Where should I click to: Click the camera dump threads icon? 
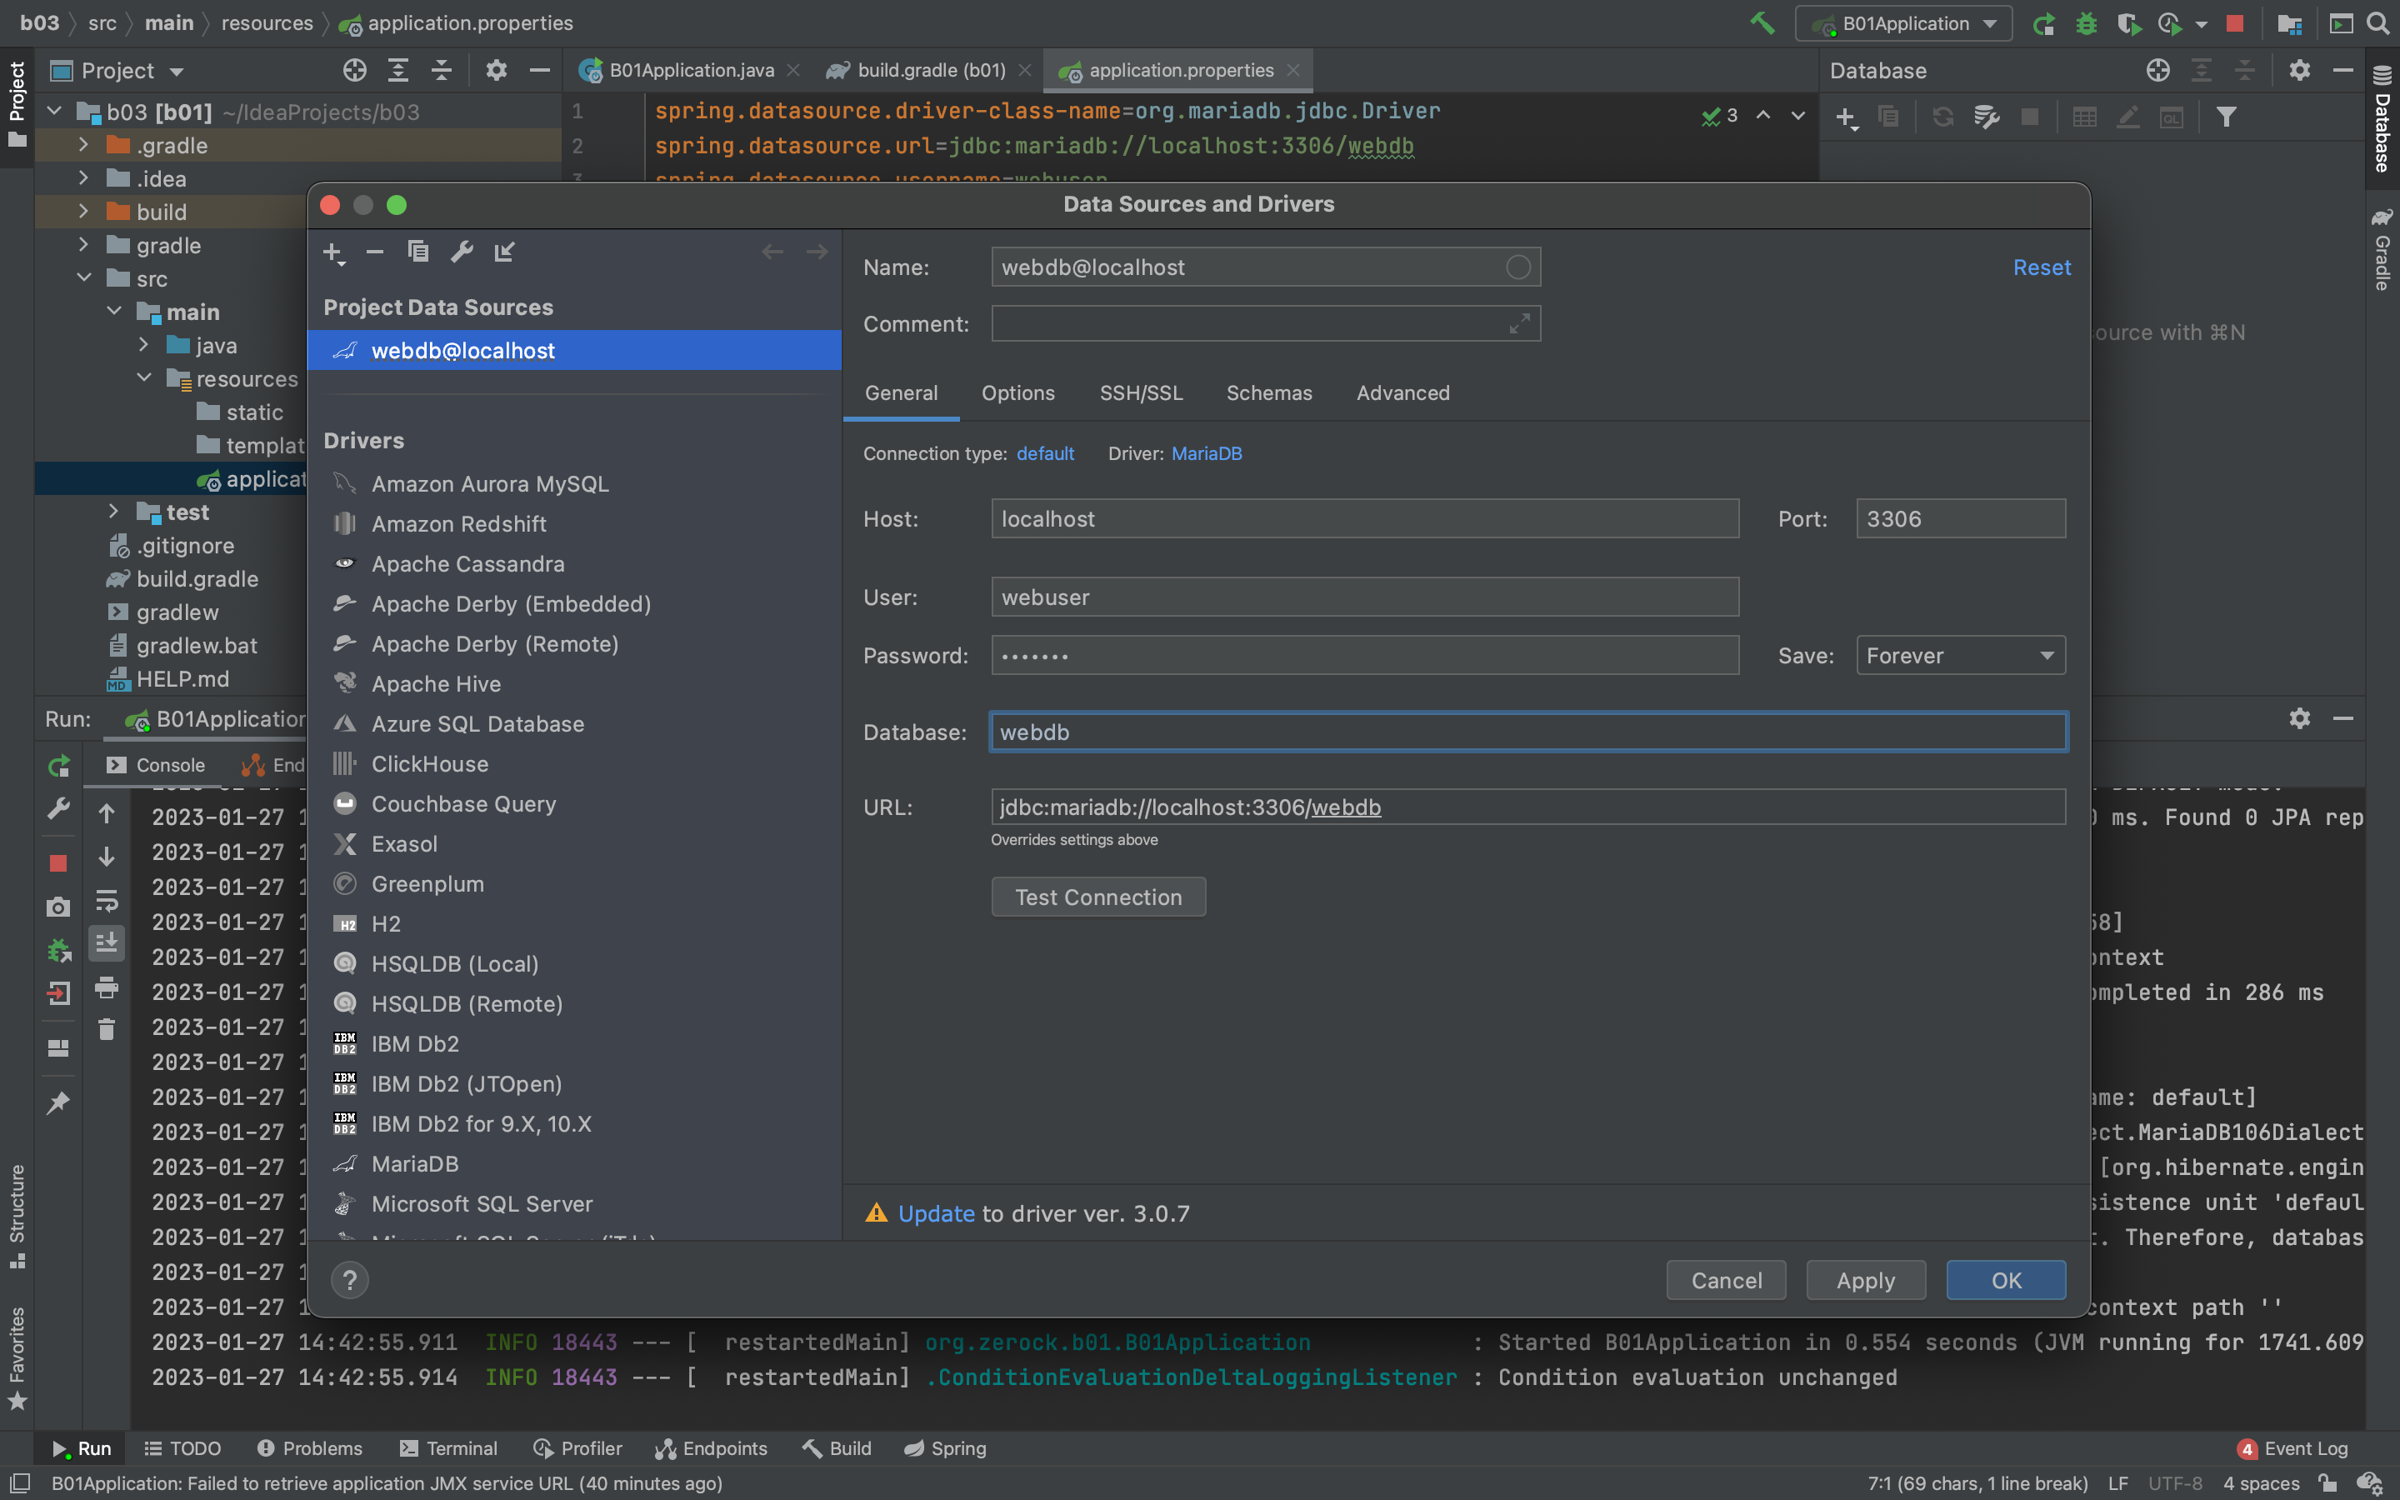click(x=58, y=907)
